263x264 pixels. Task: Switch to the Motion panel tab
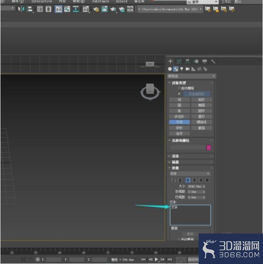click(x=196, y=61)
